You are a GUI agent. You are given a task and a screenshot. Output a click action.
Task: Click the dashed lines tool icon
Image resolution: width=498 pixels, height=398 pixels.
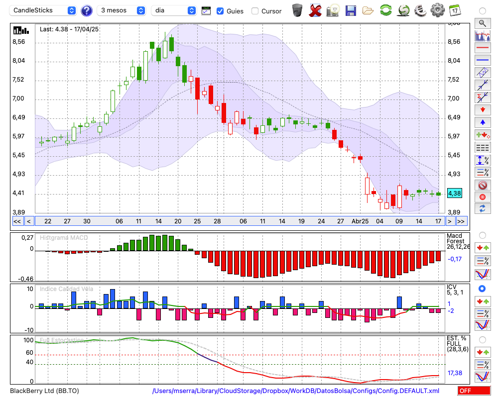tap(483, 147)
